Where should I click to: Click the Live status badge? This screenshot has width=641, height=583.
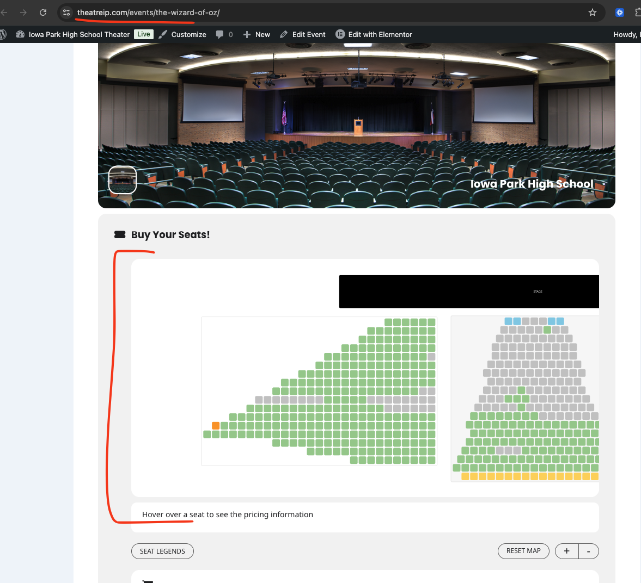point(144,34)
